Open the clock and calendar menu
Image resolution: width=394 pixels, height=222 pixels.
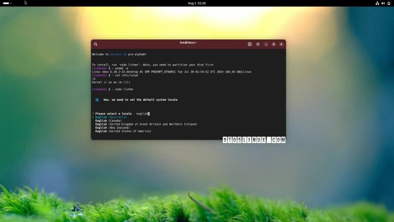pyautogui.click(x=197, y=3)
